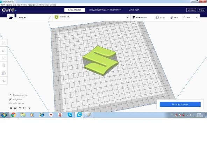This screenshot has height=155, width=207.
Task: Switch to the Монитор tab
Action: (134, 10)
